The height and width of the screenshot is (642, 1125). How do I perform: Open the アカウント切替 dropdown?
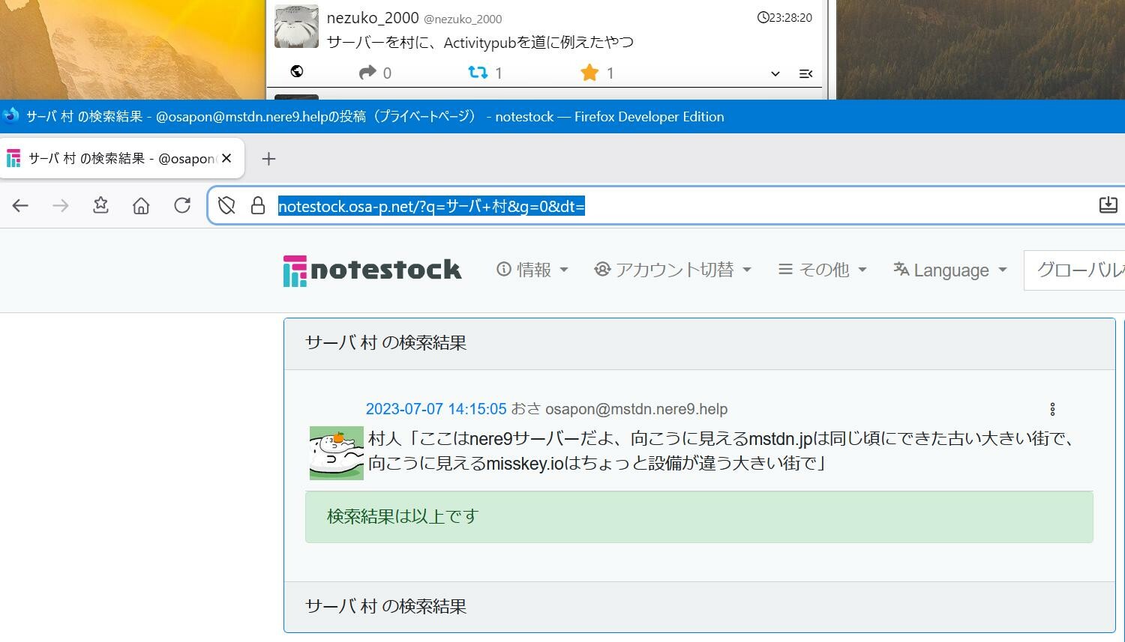pos(673,270)
